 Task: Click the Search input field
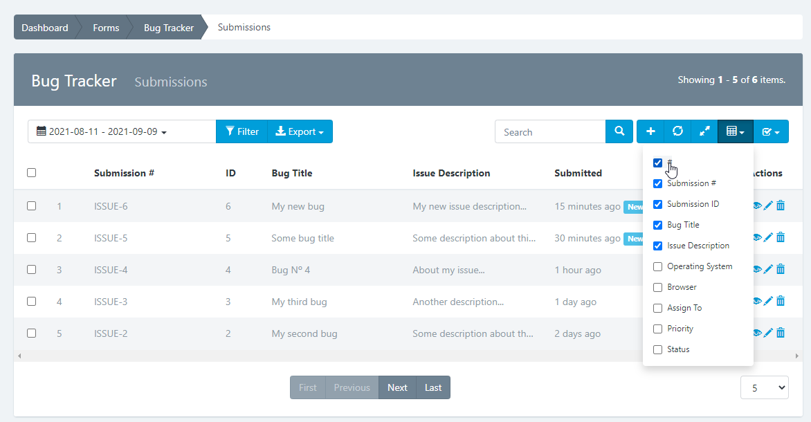550,131
